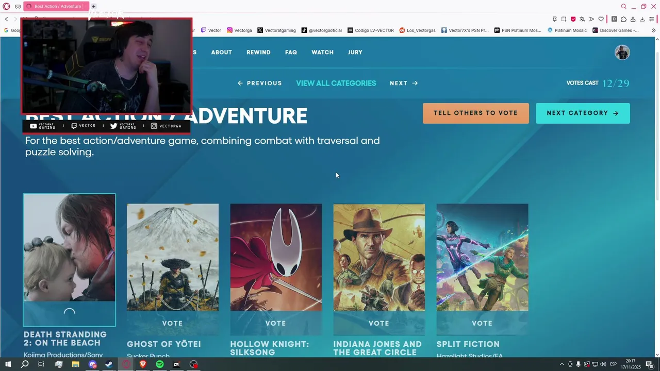660x371 pixels.
Task: Open Brave browser from the taskbar
Action: coord(143,364)
